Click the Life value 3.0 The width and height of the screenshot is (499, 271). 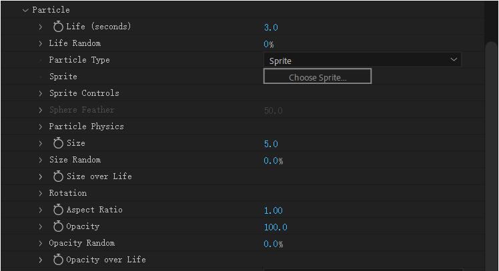point(271,27)
